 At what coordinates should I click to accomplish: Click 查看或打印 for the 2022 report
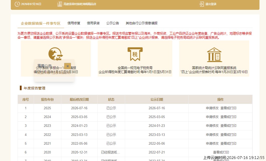click(228, 135)
